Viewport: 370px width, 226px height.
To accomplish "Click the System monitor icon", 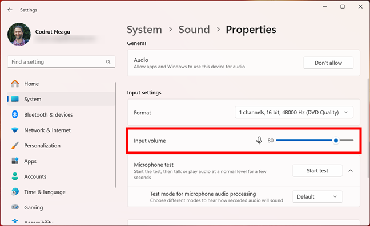I will (15, 99).
